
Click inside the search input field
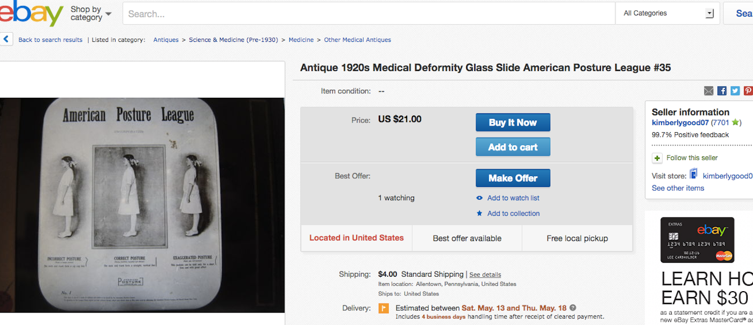368,14
